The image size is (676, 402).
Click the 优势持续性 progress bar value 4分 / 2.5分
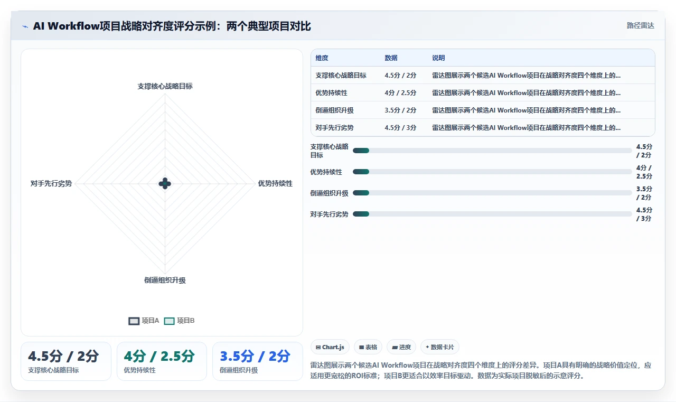[x=644, y=172]
